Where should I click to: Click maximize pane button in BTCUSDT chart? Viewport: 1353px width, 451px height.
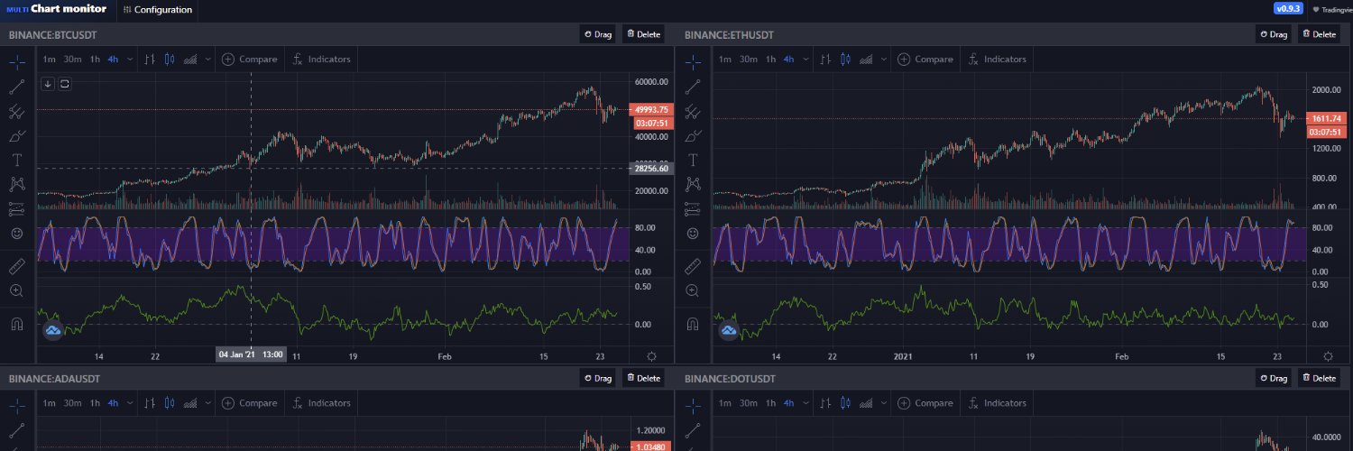pos(65,84)
